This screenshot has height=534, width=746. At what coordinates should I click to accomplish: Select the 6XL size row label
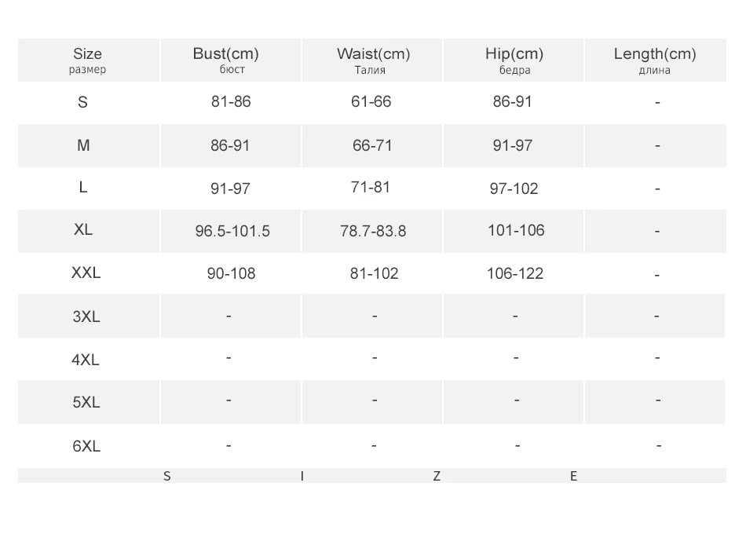[x=86, y=446]
